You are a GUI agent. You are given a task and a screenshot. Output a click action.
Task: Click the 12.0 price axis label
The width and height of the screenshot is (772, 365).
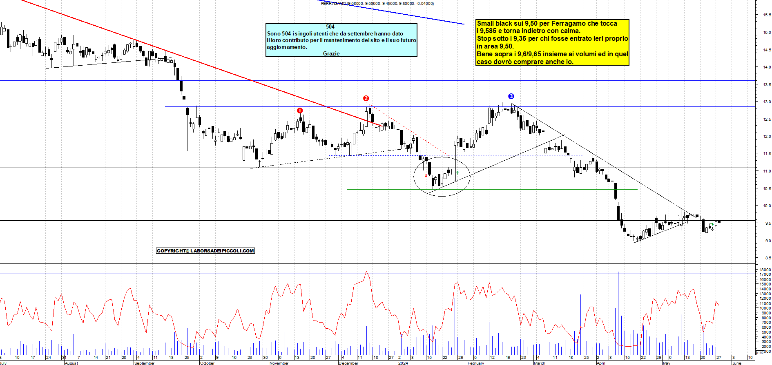point(767,136)
